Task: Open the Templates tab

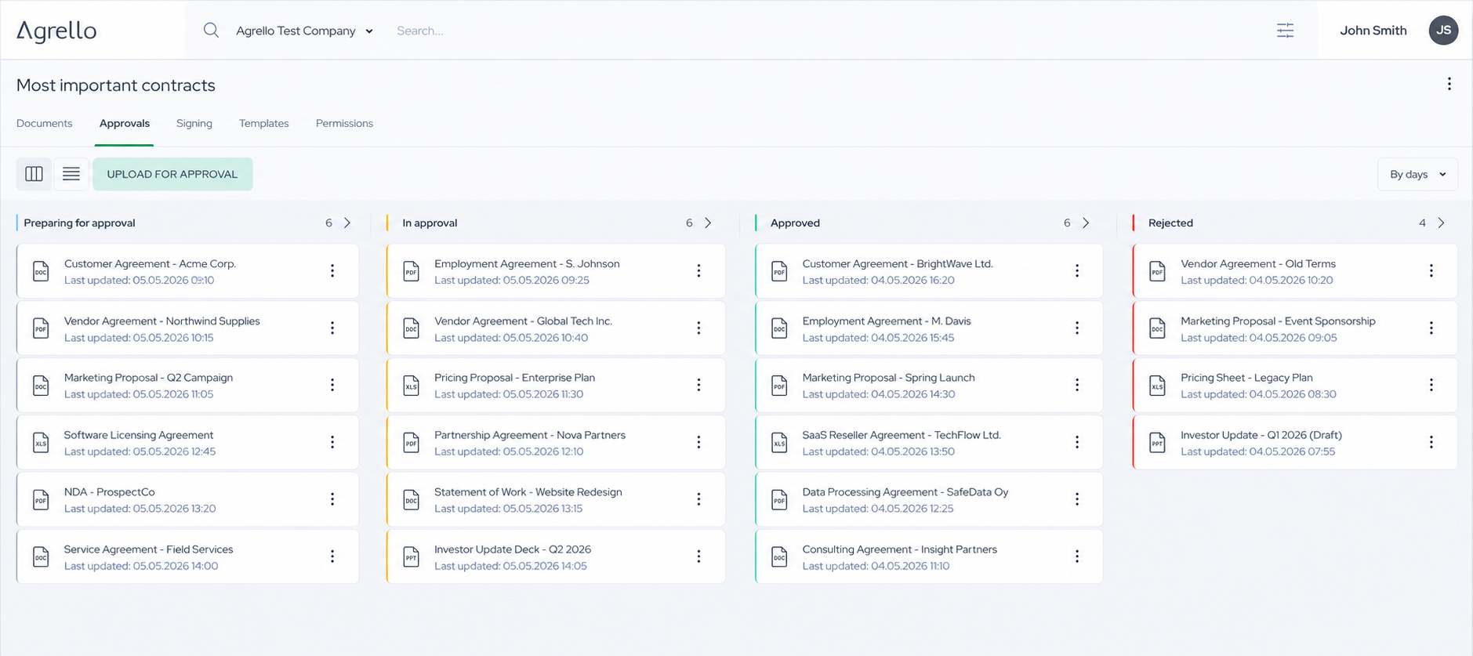Action: coord(264,123)
